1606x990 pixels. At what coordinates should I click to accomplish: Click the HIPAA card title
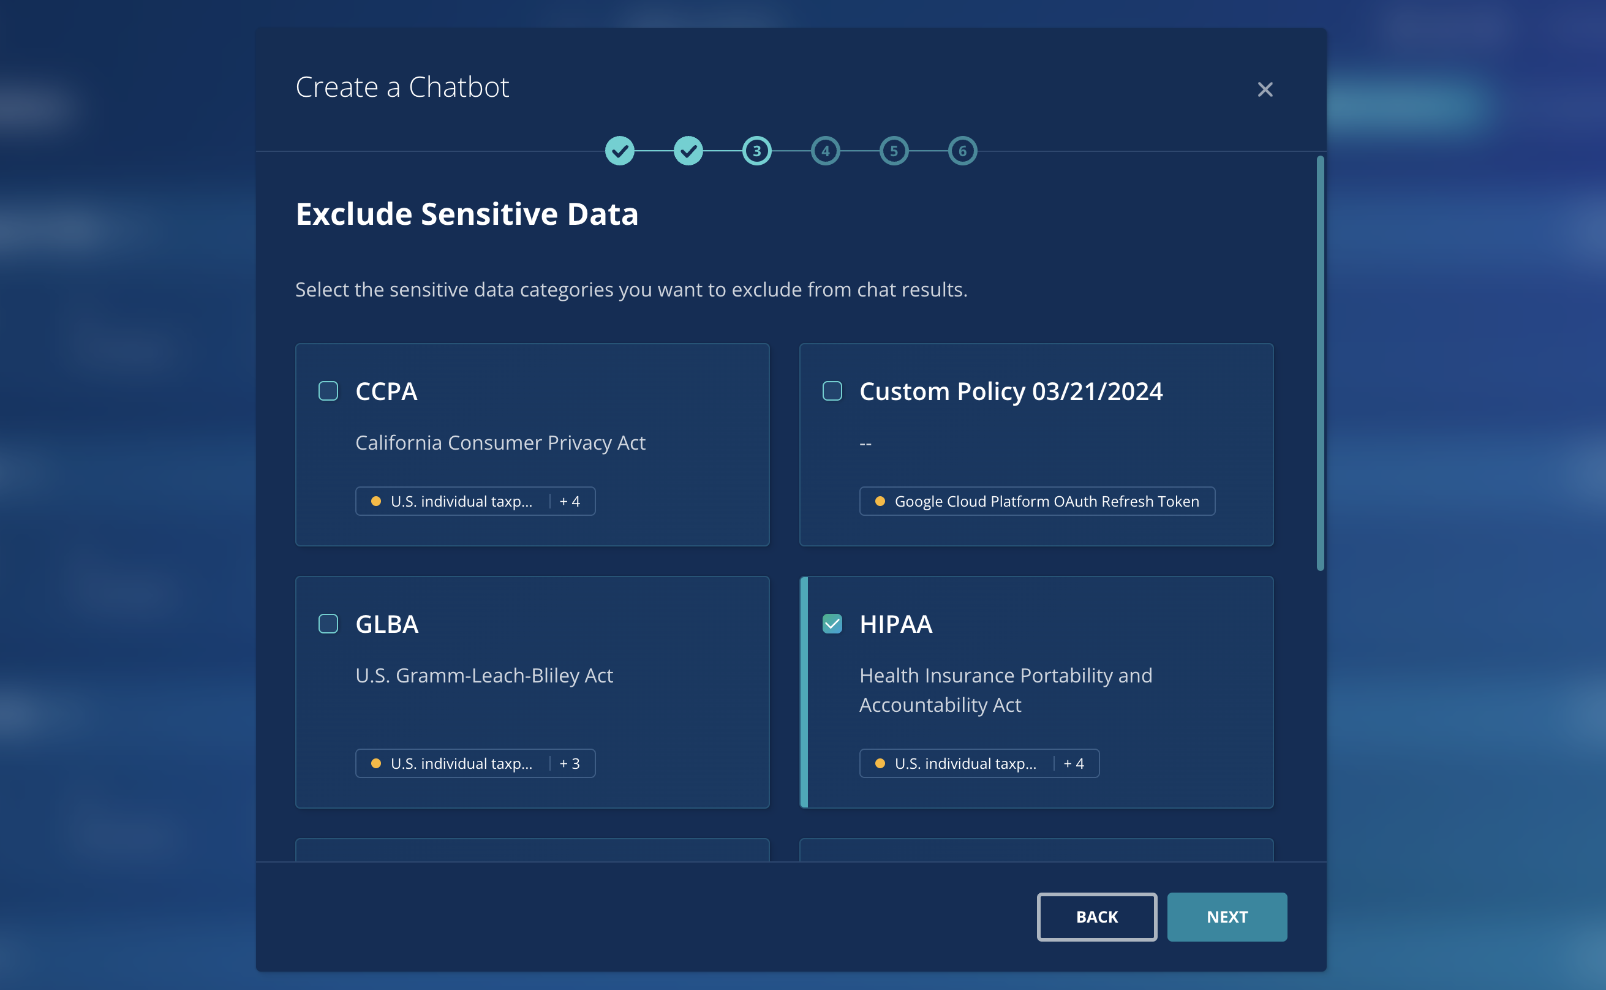click(895, 624)
